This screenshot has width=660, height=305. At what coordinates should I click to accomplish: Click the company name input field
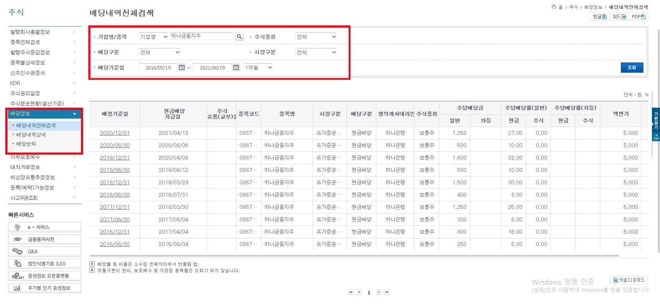point(201,36)
